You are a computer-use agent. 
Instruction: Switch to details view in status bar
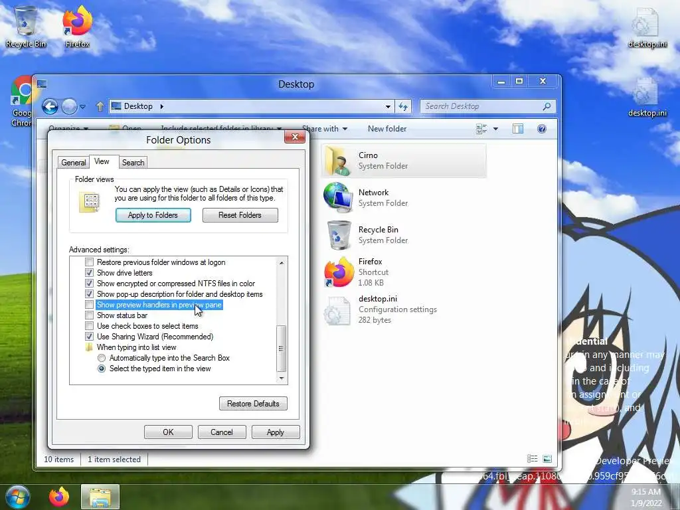[x=532, y=459]
